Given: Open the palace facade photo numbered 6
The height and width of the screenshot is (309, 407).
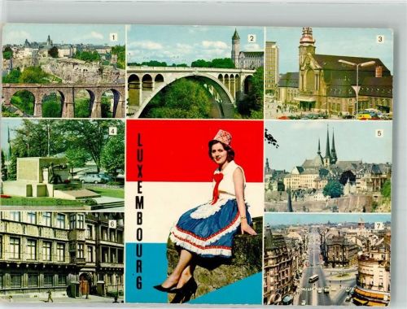Looking at the screenshot, I should click(x=62, y=257).
